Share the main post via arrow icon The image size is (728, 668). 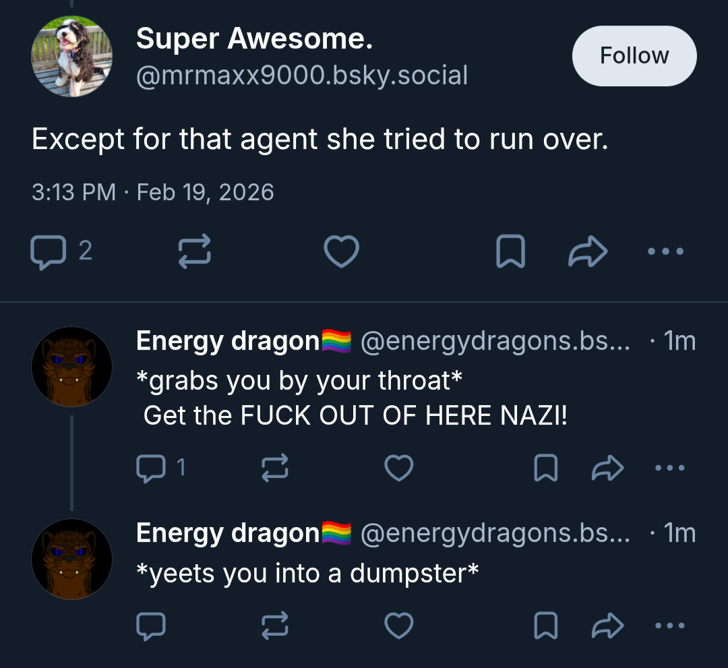588,251
